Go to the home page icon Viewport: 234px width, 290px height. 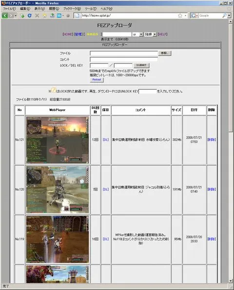[x=45, y=16]
